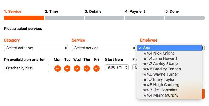Toggle the Thu availability checkmark
Screen dimensions: 209x106
tap(87, 69)
